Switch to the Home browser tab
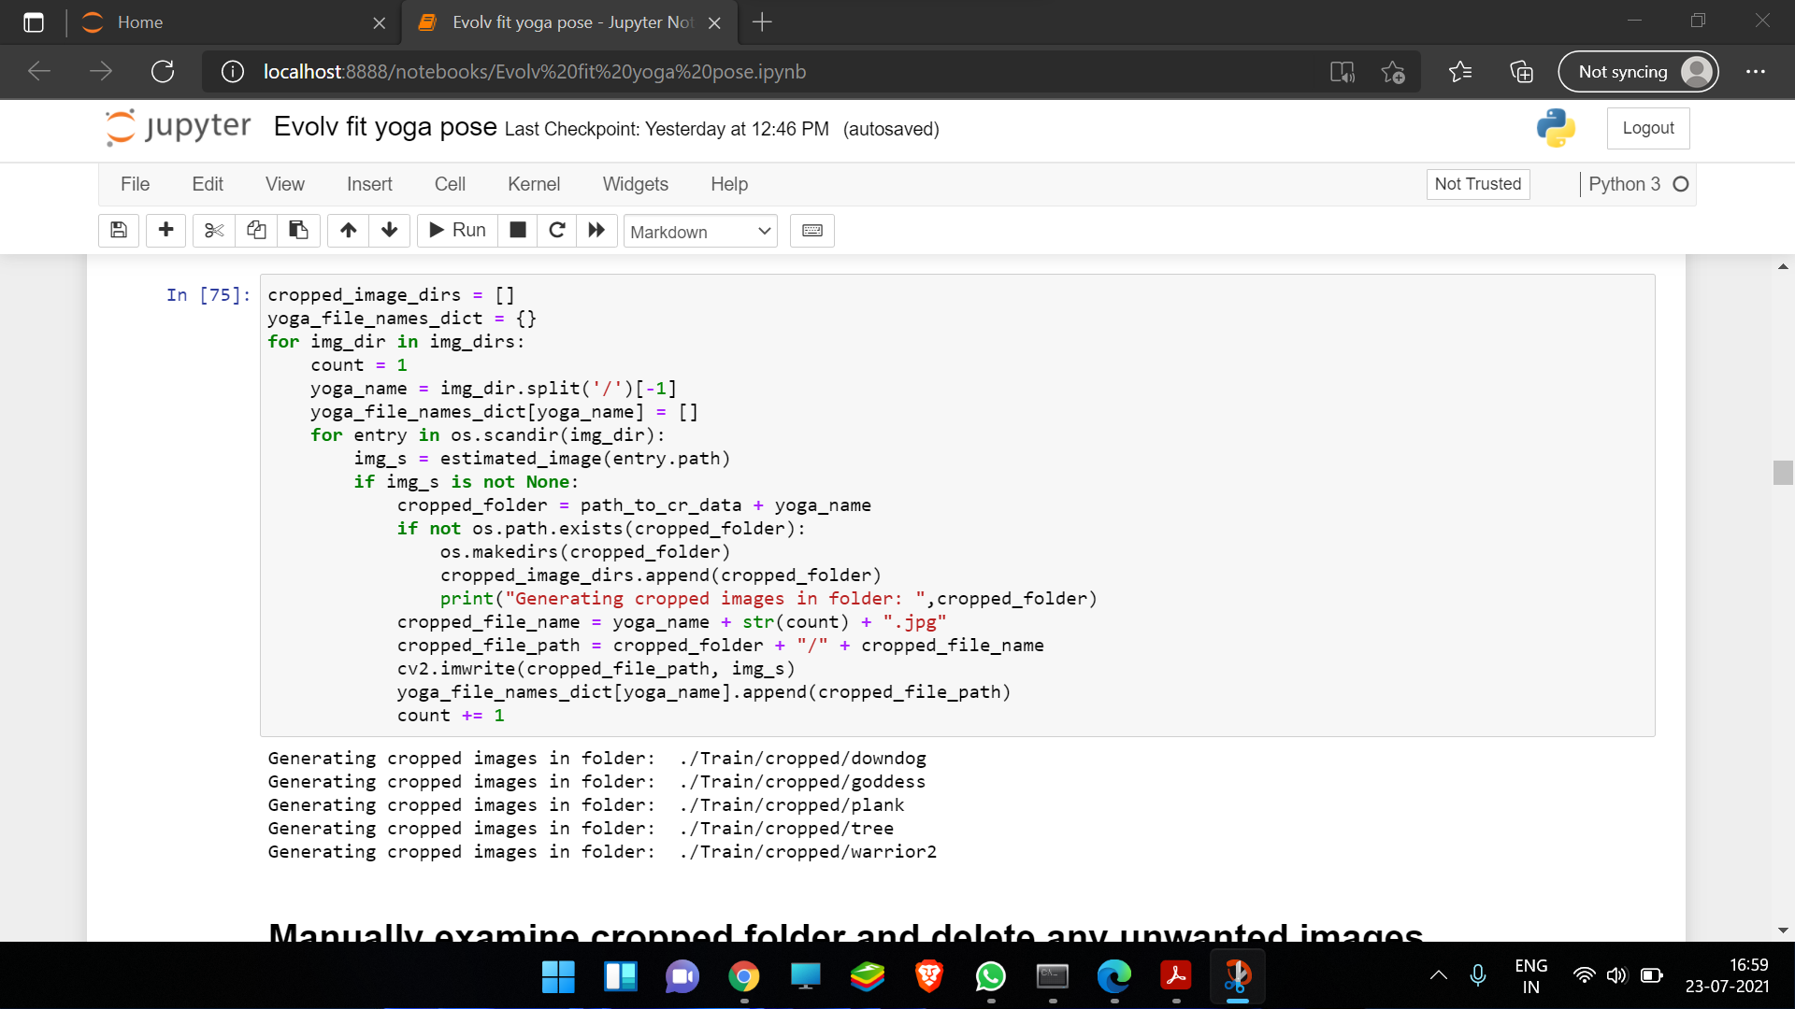Image resolution: width=1795 pixels, height=1009 pixels. 140,22
